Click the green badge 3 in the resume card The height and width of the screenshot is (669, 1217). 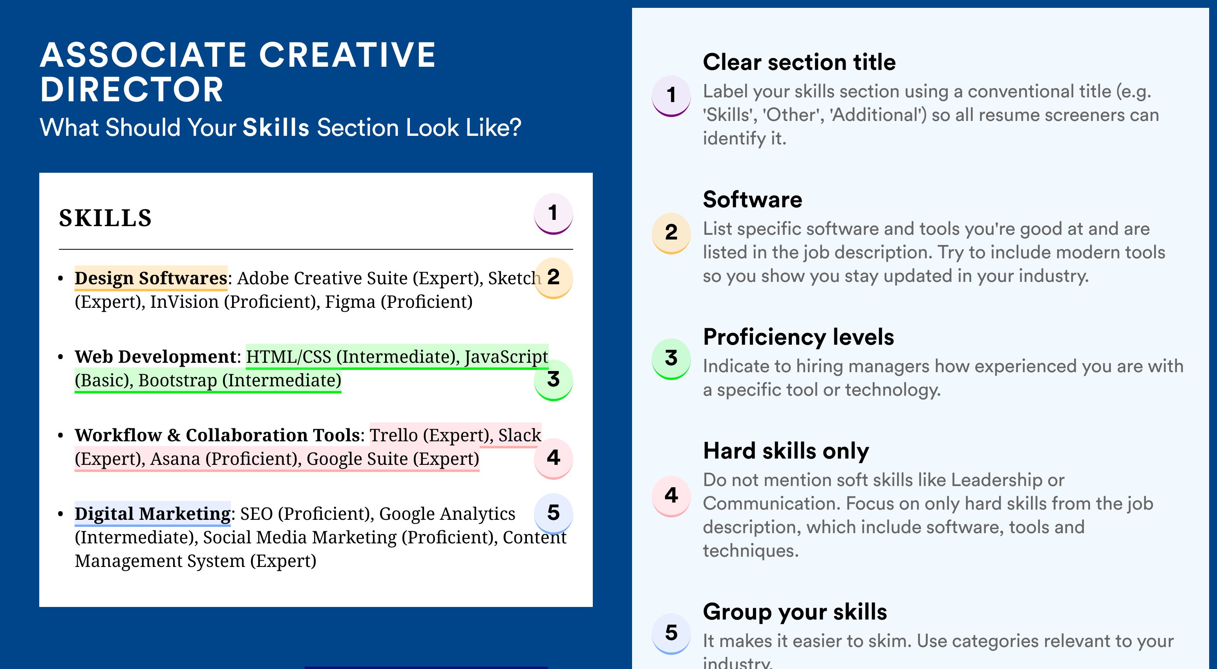click(553, 380)
